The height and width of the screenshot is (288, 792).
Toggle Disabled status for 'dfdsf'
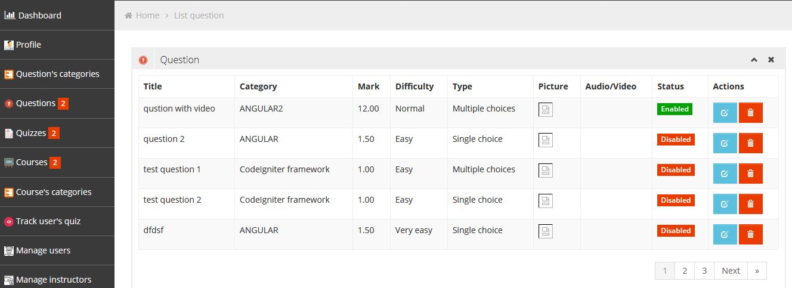(x=676, y=231)
